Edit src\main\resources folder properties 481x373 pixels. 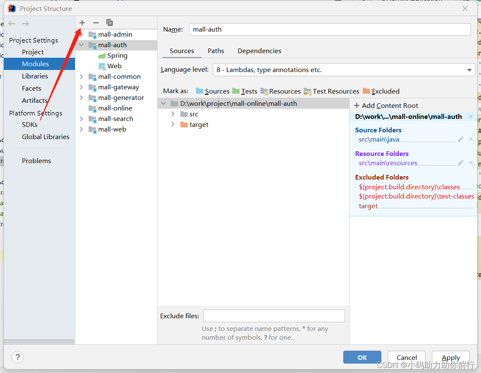pyautogui.click(x=460, y=163)
